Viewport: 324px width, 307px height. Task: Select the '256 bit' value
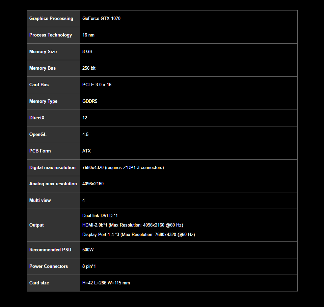point(89,68)
